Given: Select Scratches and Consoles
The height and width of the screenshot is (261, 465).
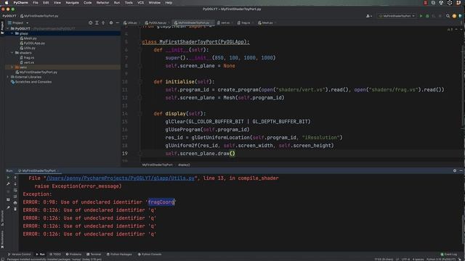Looking at the screenshot, I should point(33,82).
